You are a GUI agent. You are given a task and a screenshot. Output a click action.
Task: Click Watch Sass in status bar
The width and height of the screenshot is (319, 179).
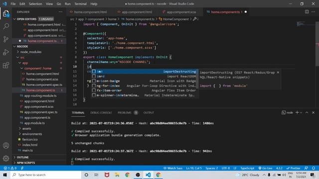[x=173, y=168]
